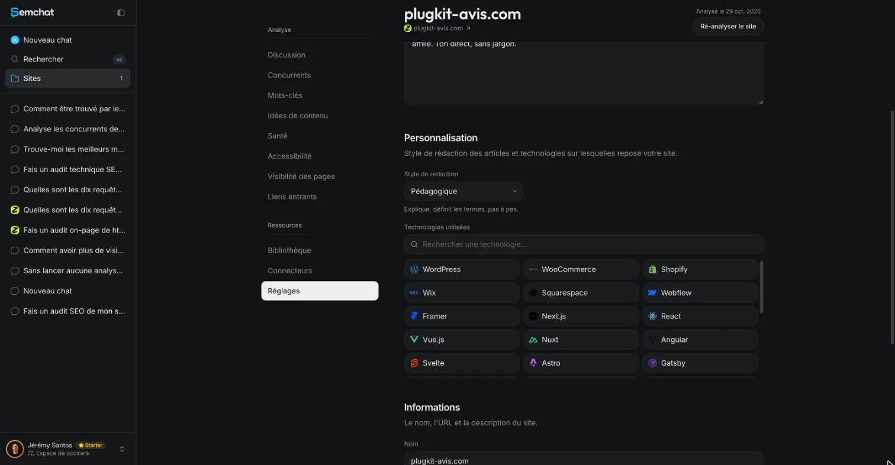Open chat 'Fais un audit on-page de ht...'
895x465 pixels.
pos(68,230)
